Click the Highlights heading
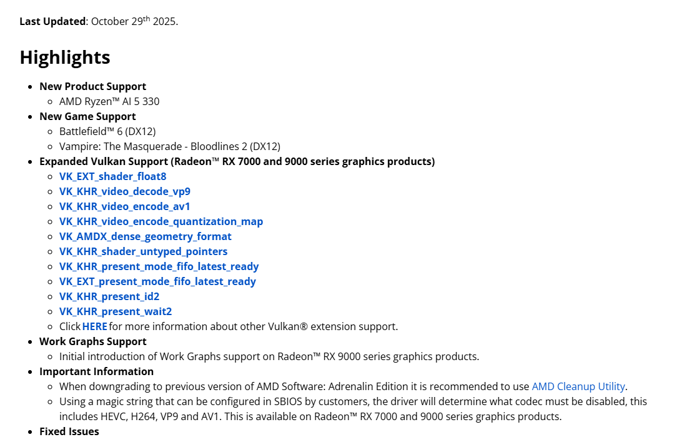Viewport: 697px width, 437px height. tap(65, 57)
